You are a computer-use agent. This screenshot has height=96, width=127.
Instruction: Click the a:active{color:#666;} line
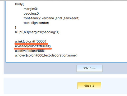pyautogui.click(x=30, y=51)
